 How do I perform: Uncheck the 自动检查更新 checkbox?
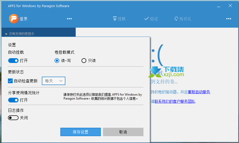click(x=11, y=81)
